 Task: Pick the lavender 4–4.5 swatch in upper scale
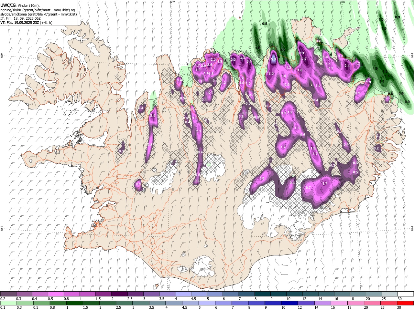pos(182,294)
